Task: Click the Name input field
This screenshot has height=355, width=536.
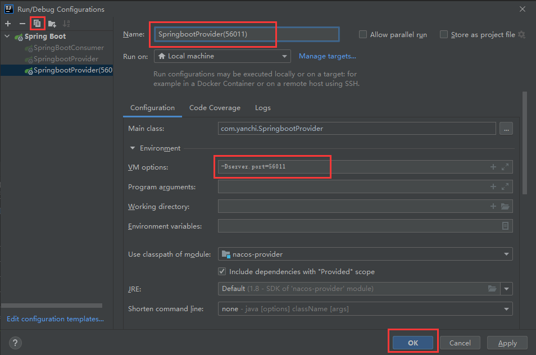Action: point(247,34)
